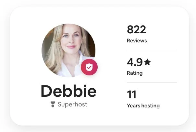
Task: Select the Reviews label
Action: (x=137, y=41)
